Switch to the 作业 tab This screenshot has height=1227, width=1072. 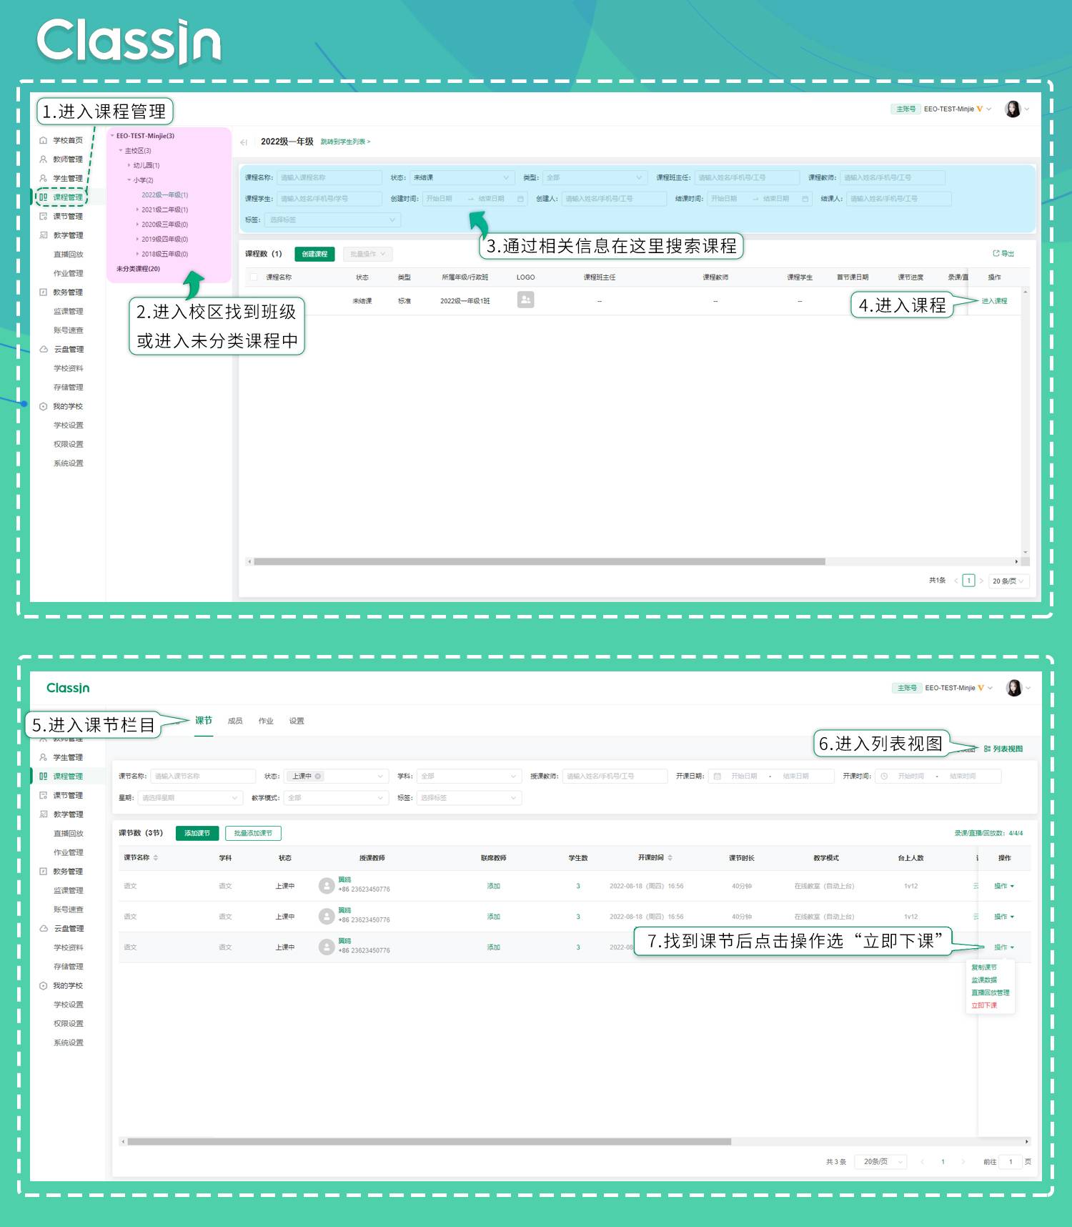[266, 721]
